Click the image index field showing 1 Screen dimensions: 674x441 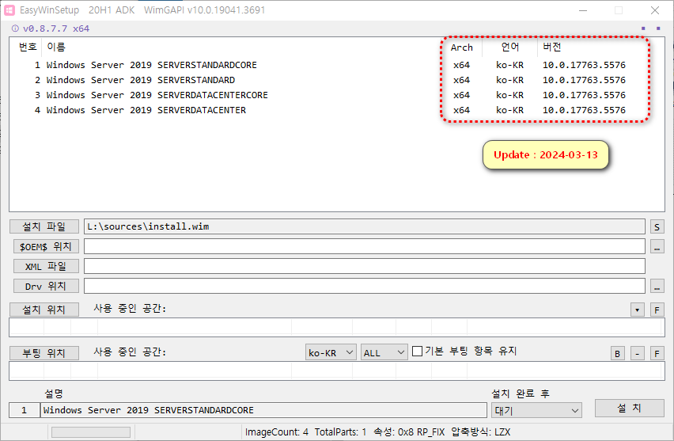tap(24, 410)
